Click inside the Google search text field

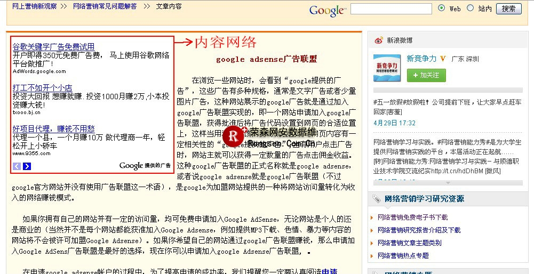(x=391, y=9)
